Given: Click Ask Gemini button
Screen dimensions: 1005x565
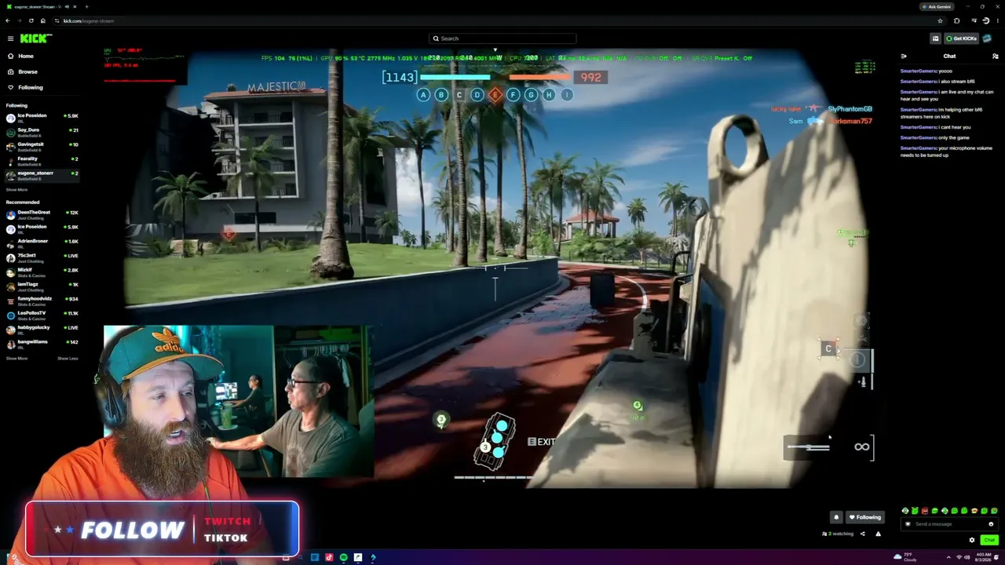Looking at the screenshot, I should (936, 6).
